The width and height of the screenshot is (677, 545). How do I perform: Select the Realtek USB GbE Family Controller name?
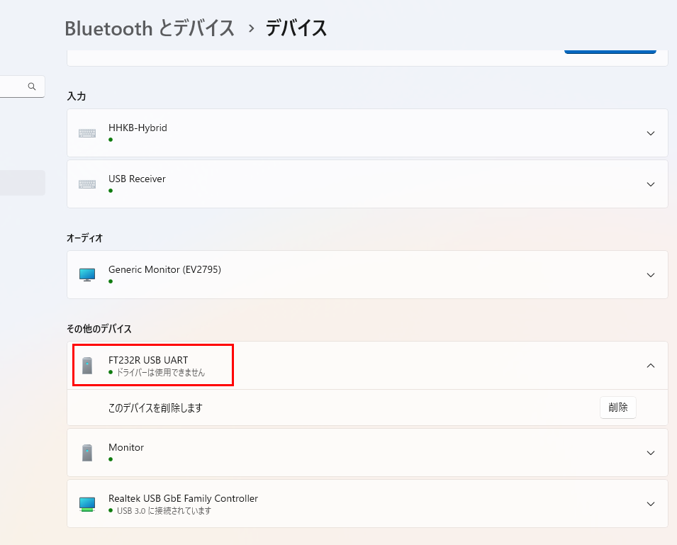[x=183, y=498]
